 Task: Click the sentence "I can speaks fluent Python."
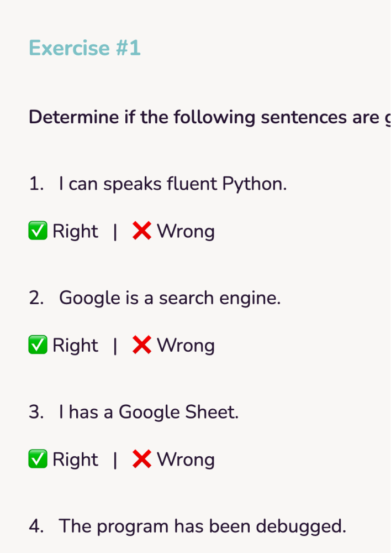coord(173,184)
